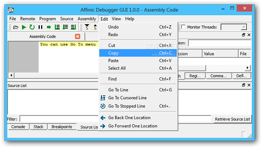Close the Assembly Code tab with red X
Screen dimensions: 262x148
[x=78, y=36]
